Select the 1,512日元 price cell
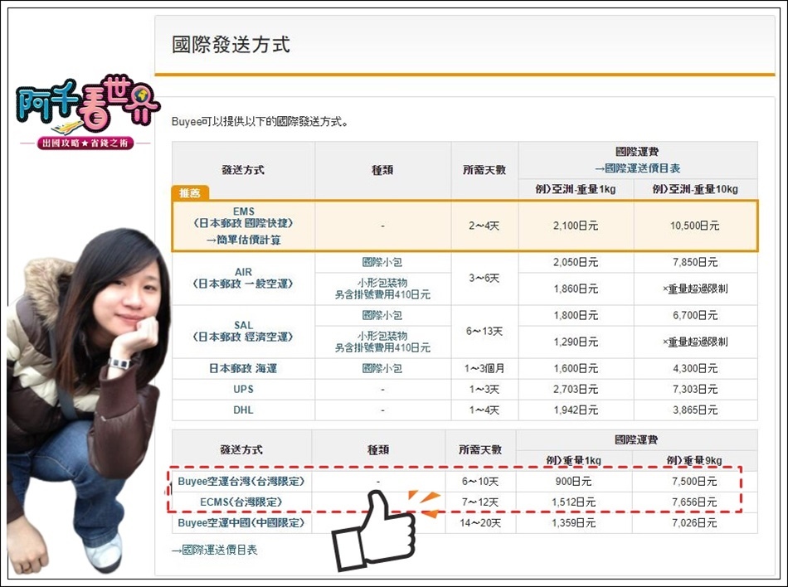 click(573, 502)
